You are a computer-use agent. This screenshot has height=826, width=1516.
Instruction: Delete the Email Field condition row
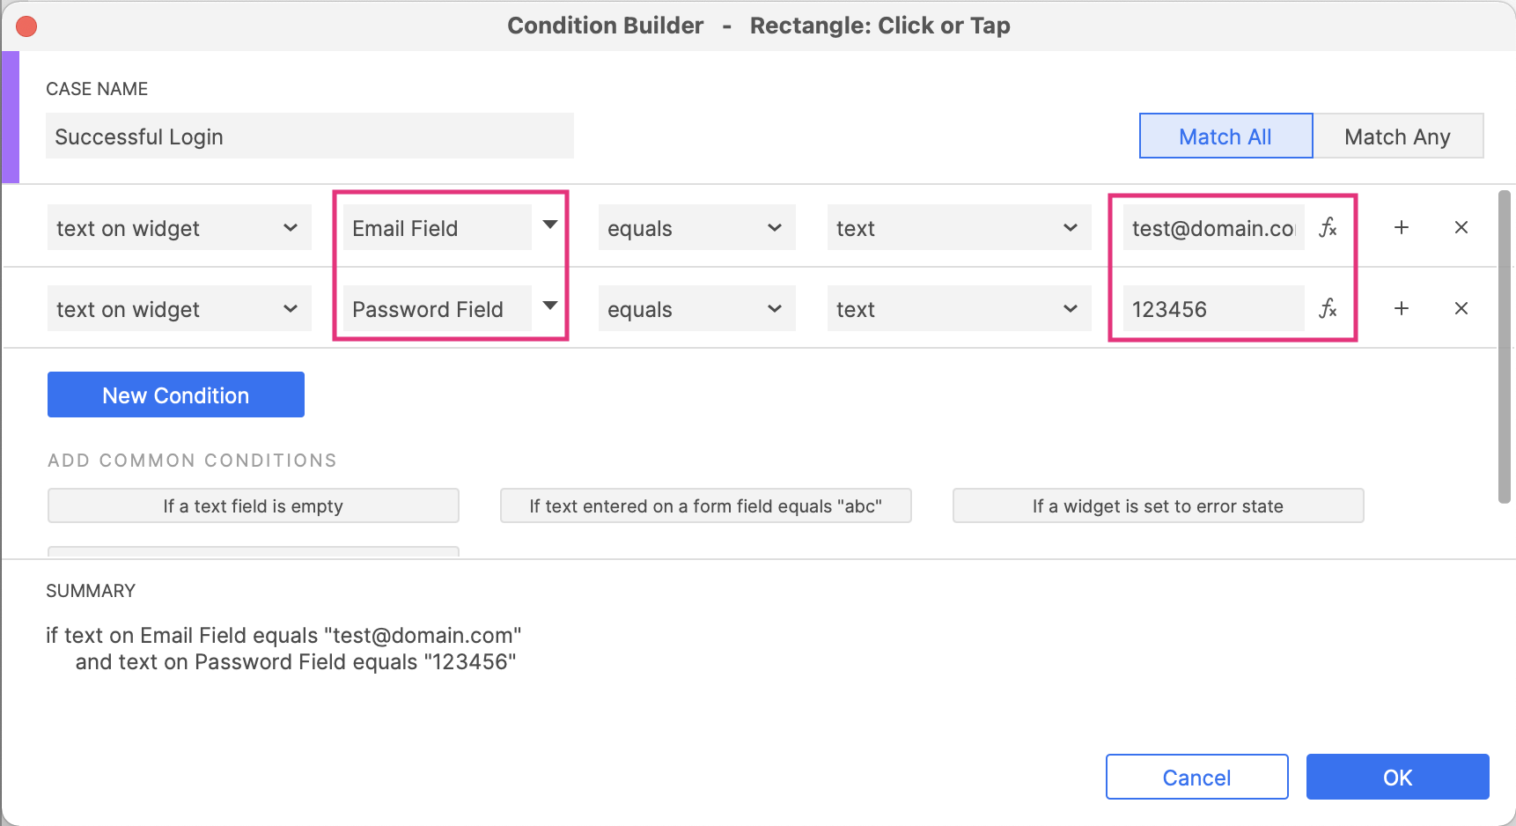1461,227
